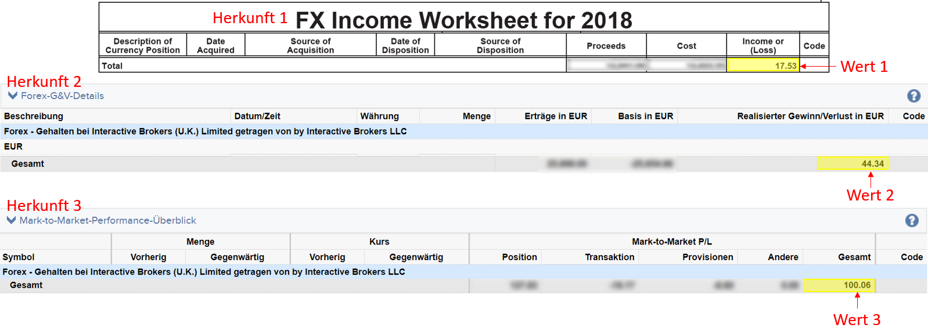Collapse the Mark-to-Market-Performance-Überblick chevron
Screen dimensions: 928x328
click(11, 220)
